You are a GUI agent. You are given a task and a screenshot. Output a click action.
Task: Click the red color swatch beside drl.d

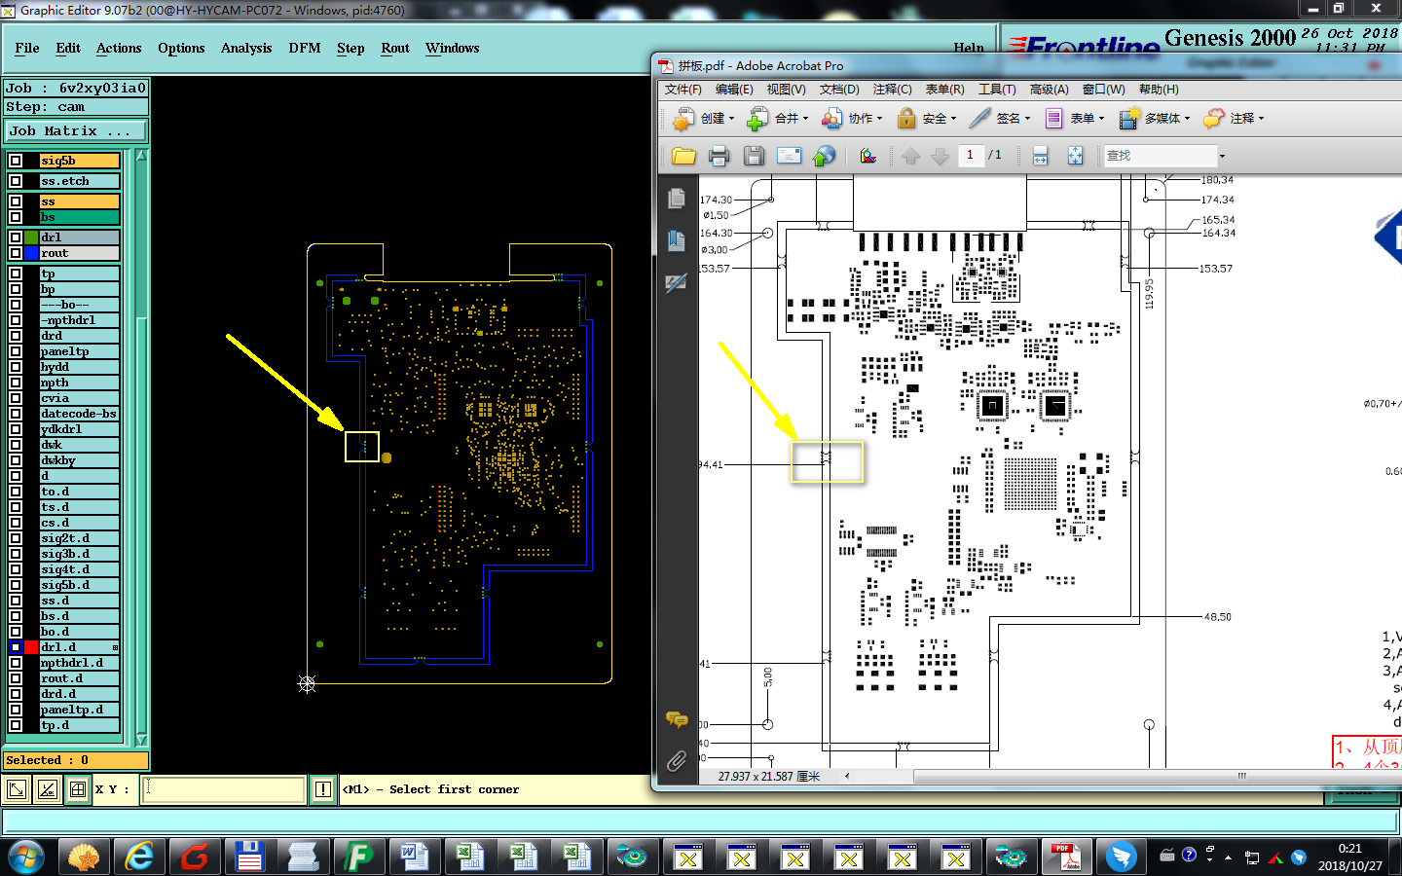click(x=31, y=647)
